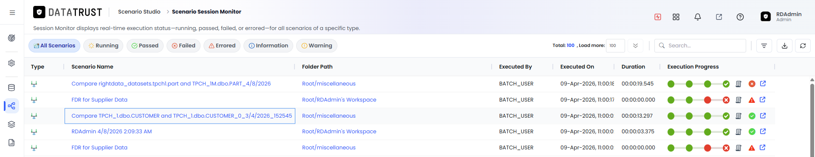Open the database icon in the sidebar

pos(11,88)
